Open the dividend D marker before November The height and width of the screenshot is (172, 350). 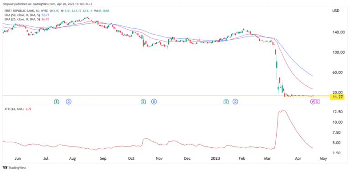click(x=154, y=102)
